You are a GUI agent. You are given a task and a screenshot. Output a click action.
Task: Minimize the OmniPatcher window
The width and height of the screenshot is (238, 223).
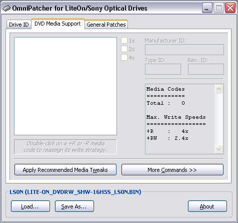(x=207, y=8)
